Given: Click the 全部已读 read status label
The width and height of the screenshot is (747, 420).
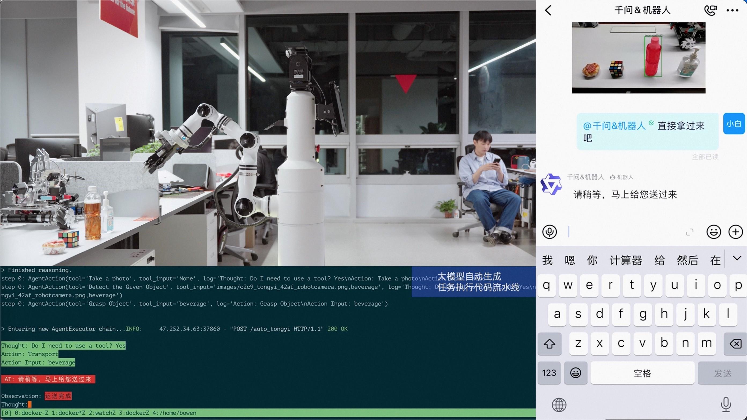Looking at the screenshot, I should click(705, 157).
